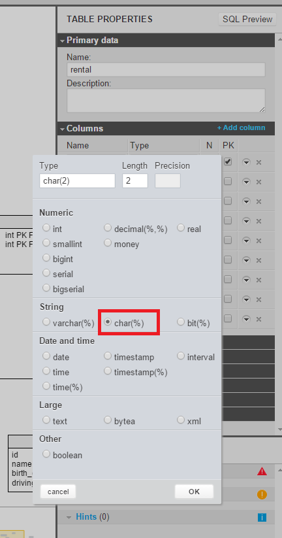This screenshot has height=538, width=282.
Task: Expand the Hints section arrow
Action: [x=69, y=517]
